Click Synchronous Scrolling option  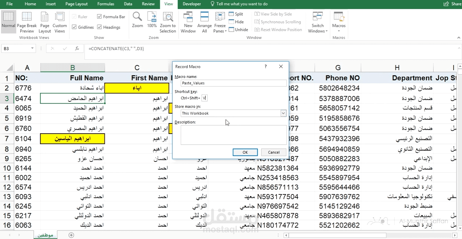click(278, 22)
